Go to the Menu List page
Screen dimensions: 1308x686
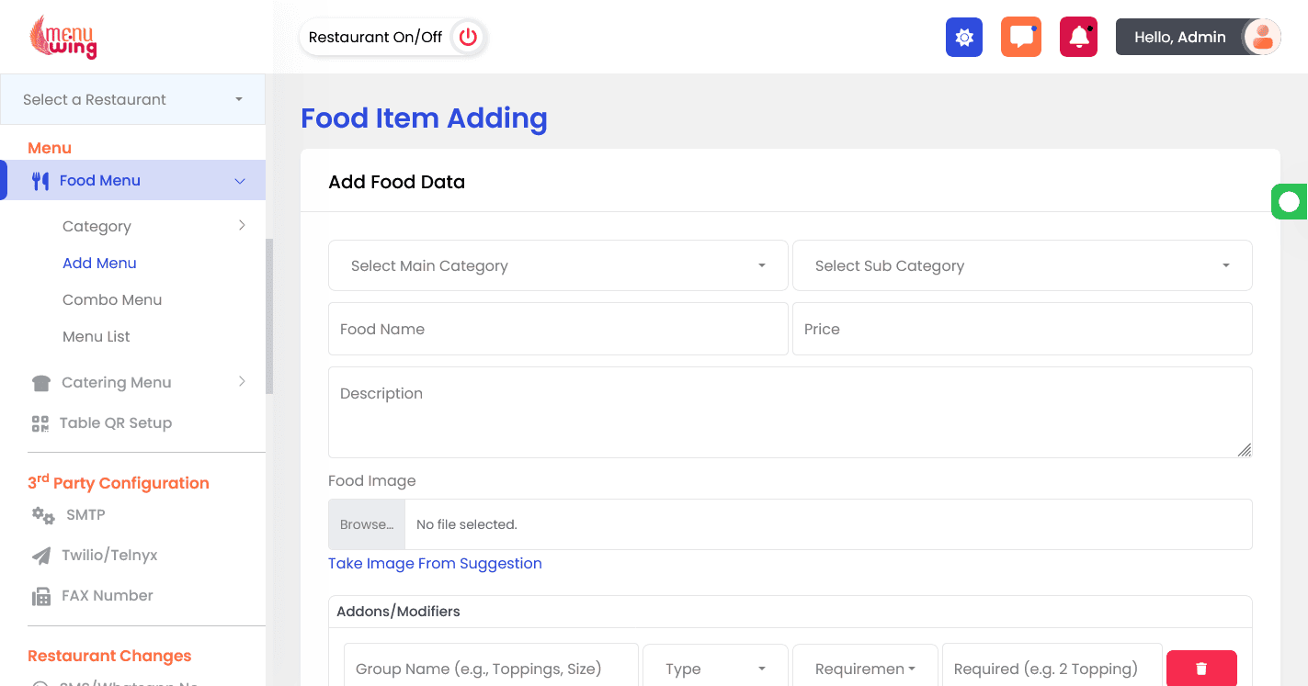(97, 336)
